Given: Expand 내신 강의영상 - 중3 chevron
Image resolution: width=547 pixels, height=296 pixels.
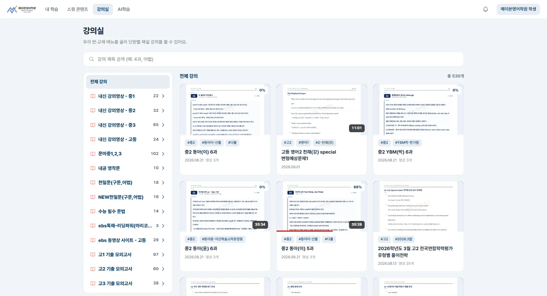Looking at the screenshot, I should coord(163,125).
